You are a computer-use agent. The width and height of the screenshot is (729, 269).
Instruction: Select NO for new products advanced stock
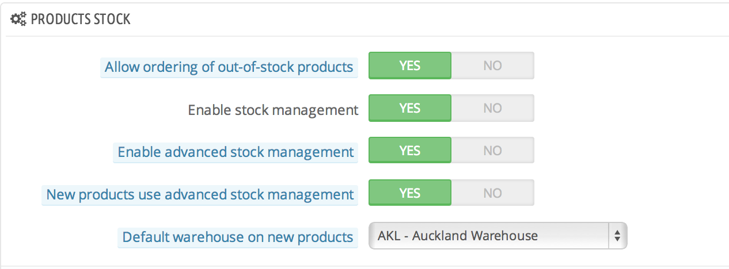pos(492,193)
